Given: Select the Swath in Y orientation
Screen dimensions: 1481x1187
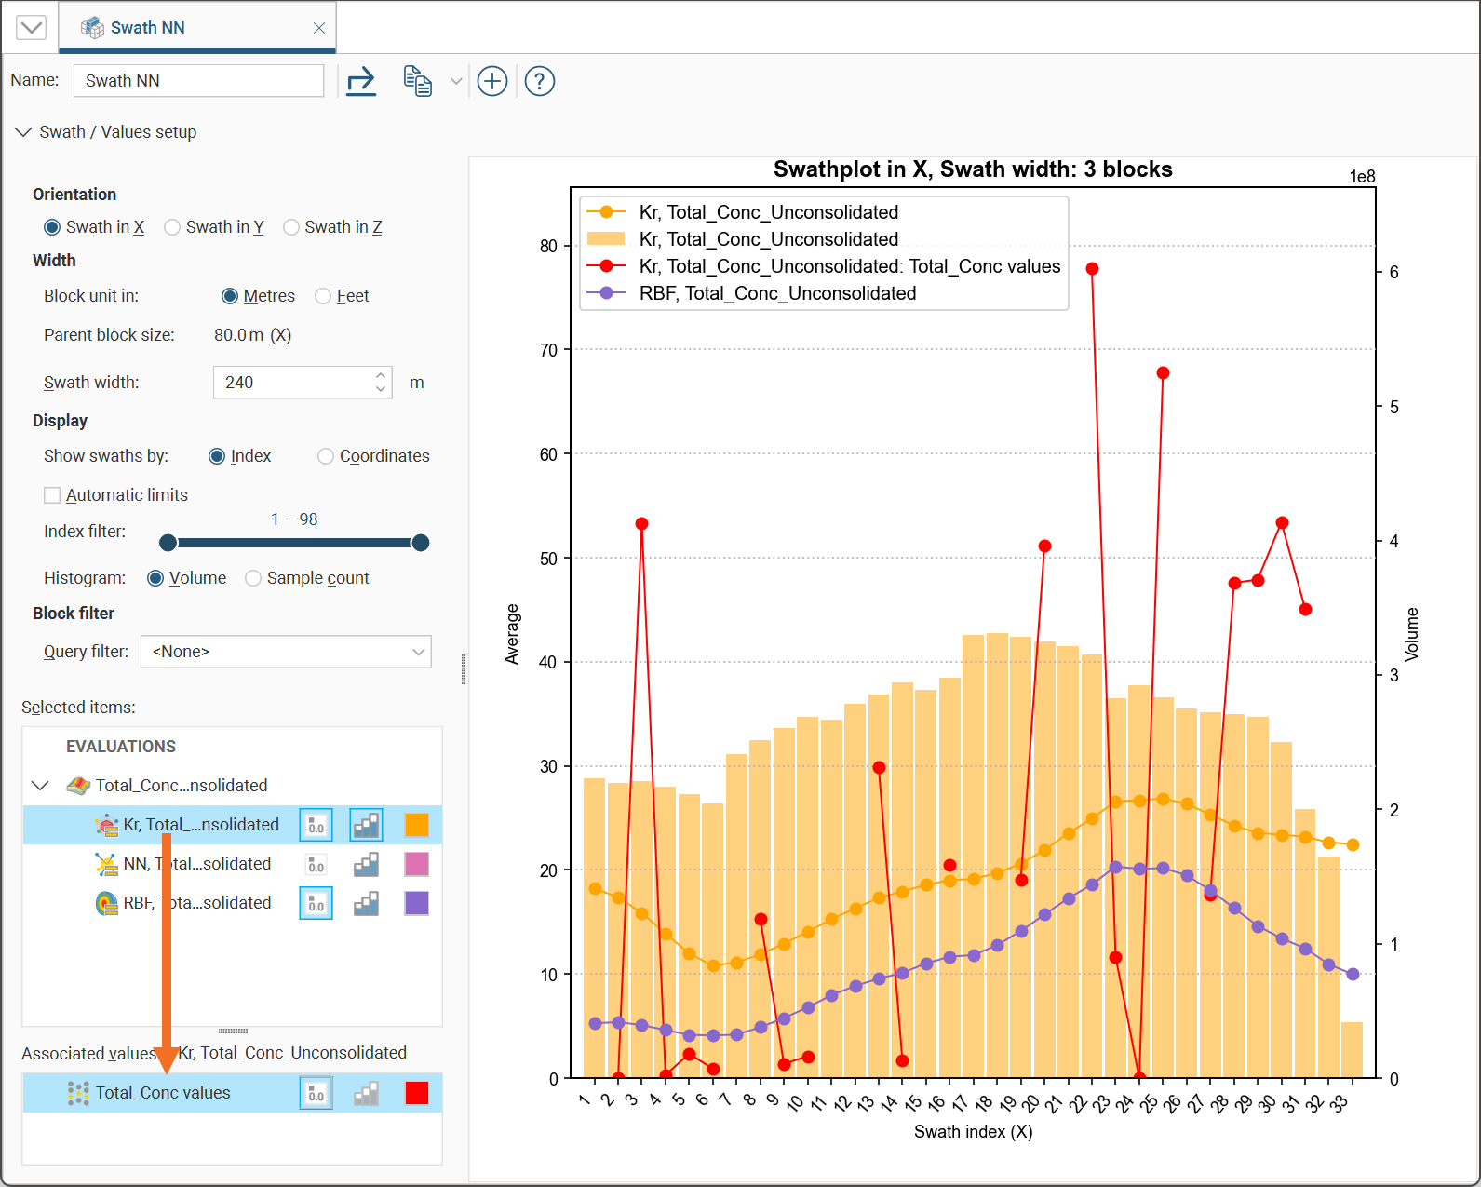Looking at the screenshot, I should coord(172,227).
